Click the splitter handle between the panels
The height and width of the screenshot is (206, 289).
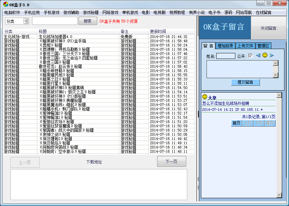[198, 114]
